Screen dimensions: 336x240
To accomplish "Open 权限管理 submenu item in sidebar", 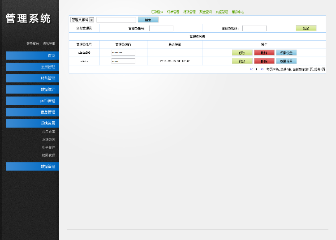I will click(x=48, y=155).
